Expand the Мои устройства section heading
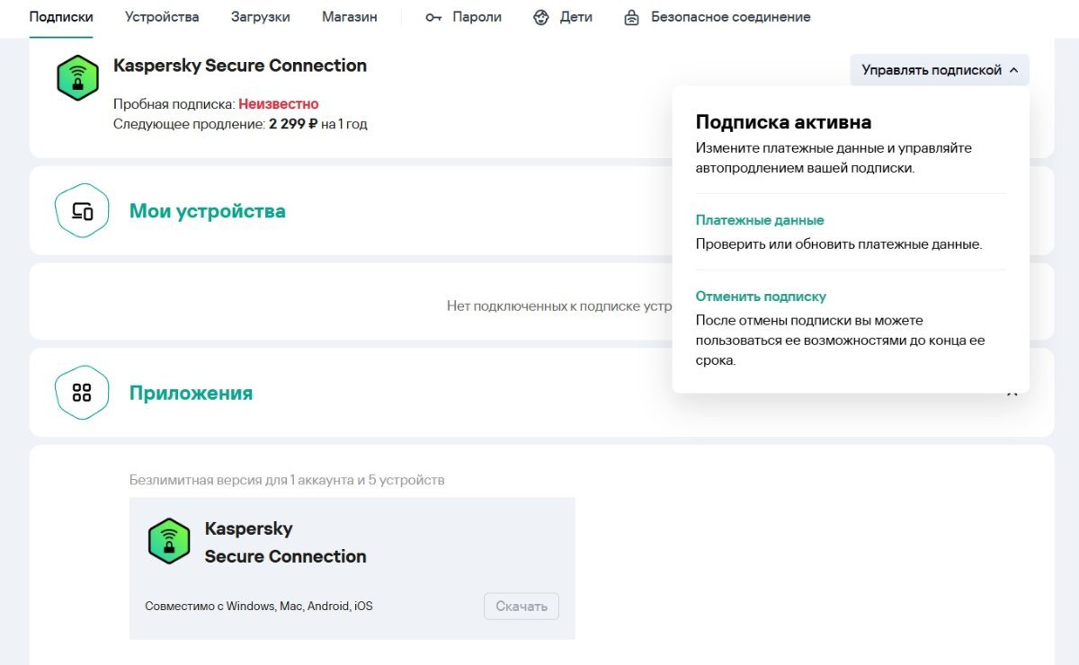The width and height of the screenshot is (1079, 665). coord(207,211)
